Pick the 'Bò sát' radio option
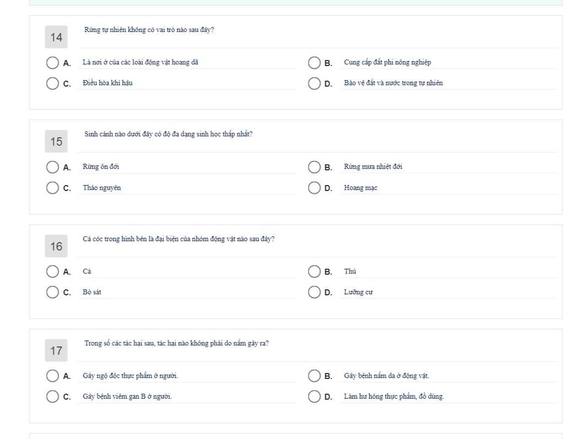 52,292
